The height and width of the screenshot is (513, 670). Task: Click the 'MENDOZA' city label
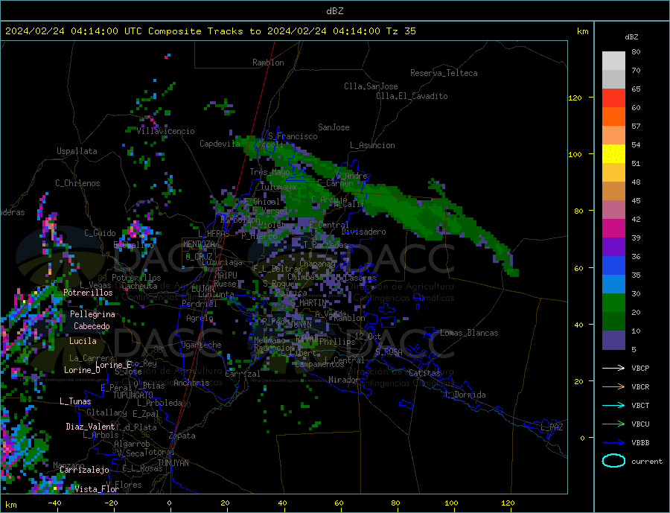pyautogui.click(x=200, y=244)
